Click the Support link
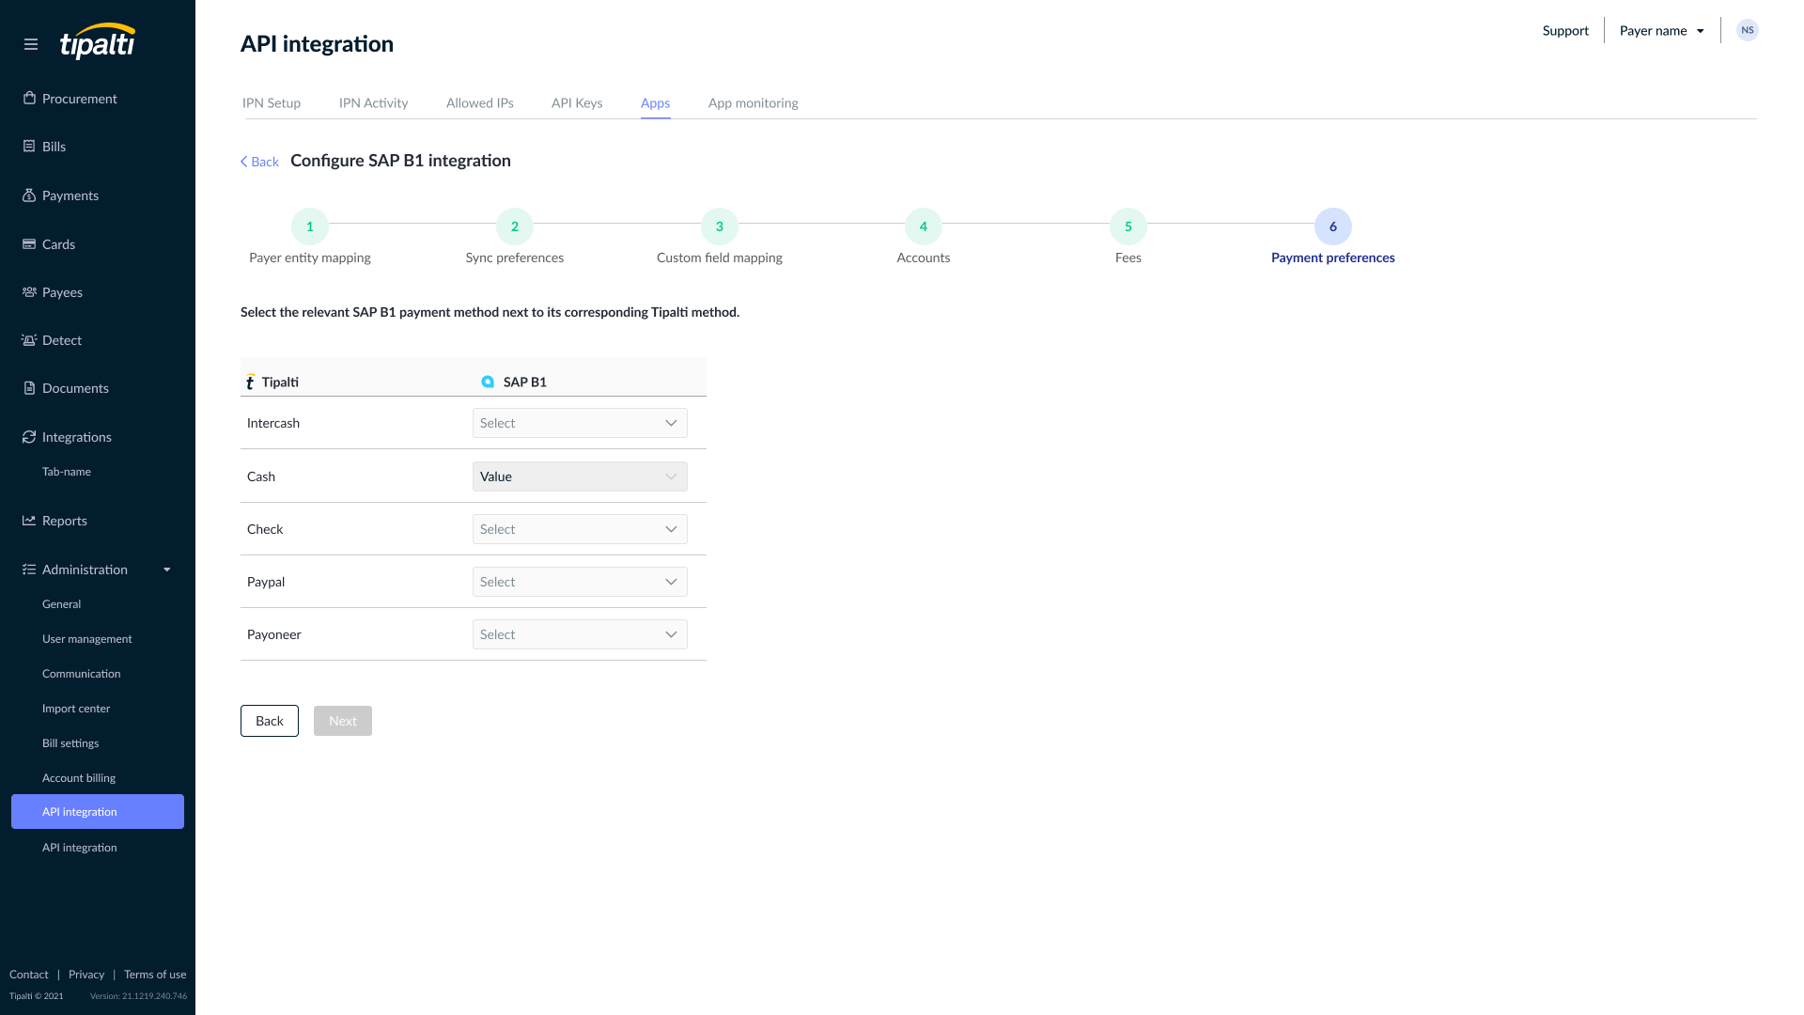The height and width of the screenshot is (1015, 1804). point(1565,31)
